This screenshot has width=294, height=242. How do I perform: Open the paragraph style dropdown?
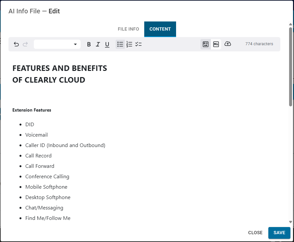click(x=57, y=44)
